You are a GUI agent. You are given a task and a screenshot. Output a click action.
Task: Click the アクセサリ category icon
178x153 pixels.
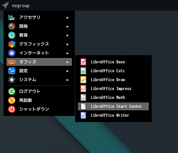pyautogui.click(x=12, y=17)
